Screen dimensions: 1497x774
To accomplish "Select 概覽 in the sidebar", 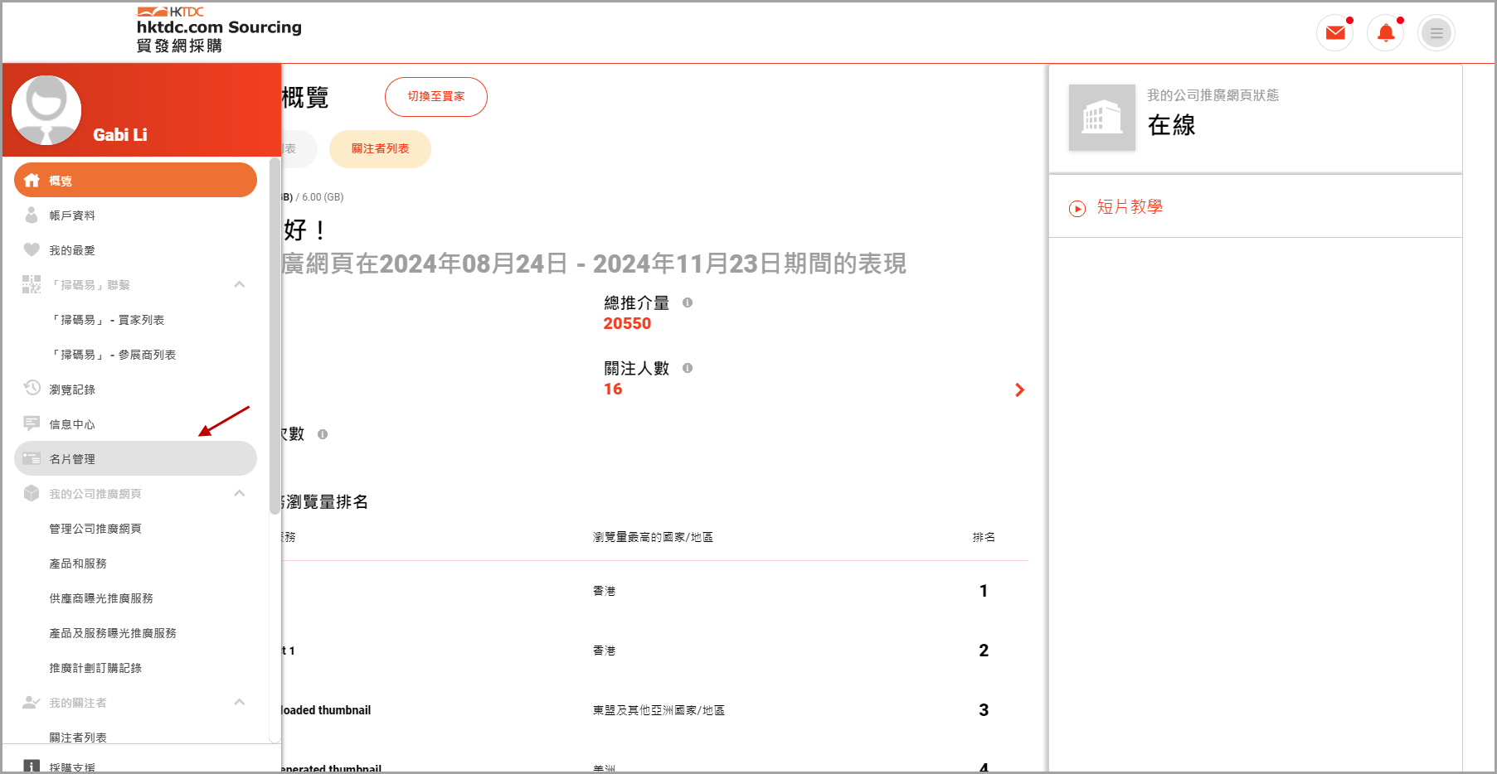I will point(135,180).
